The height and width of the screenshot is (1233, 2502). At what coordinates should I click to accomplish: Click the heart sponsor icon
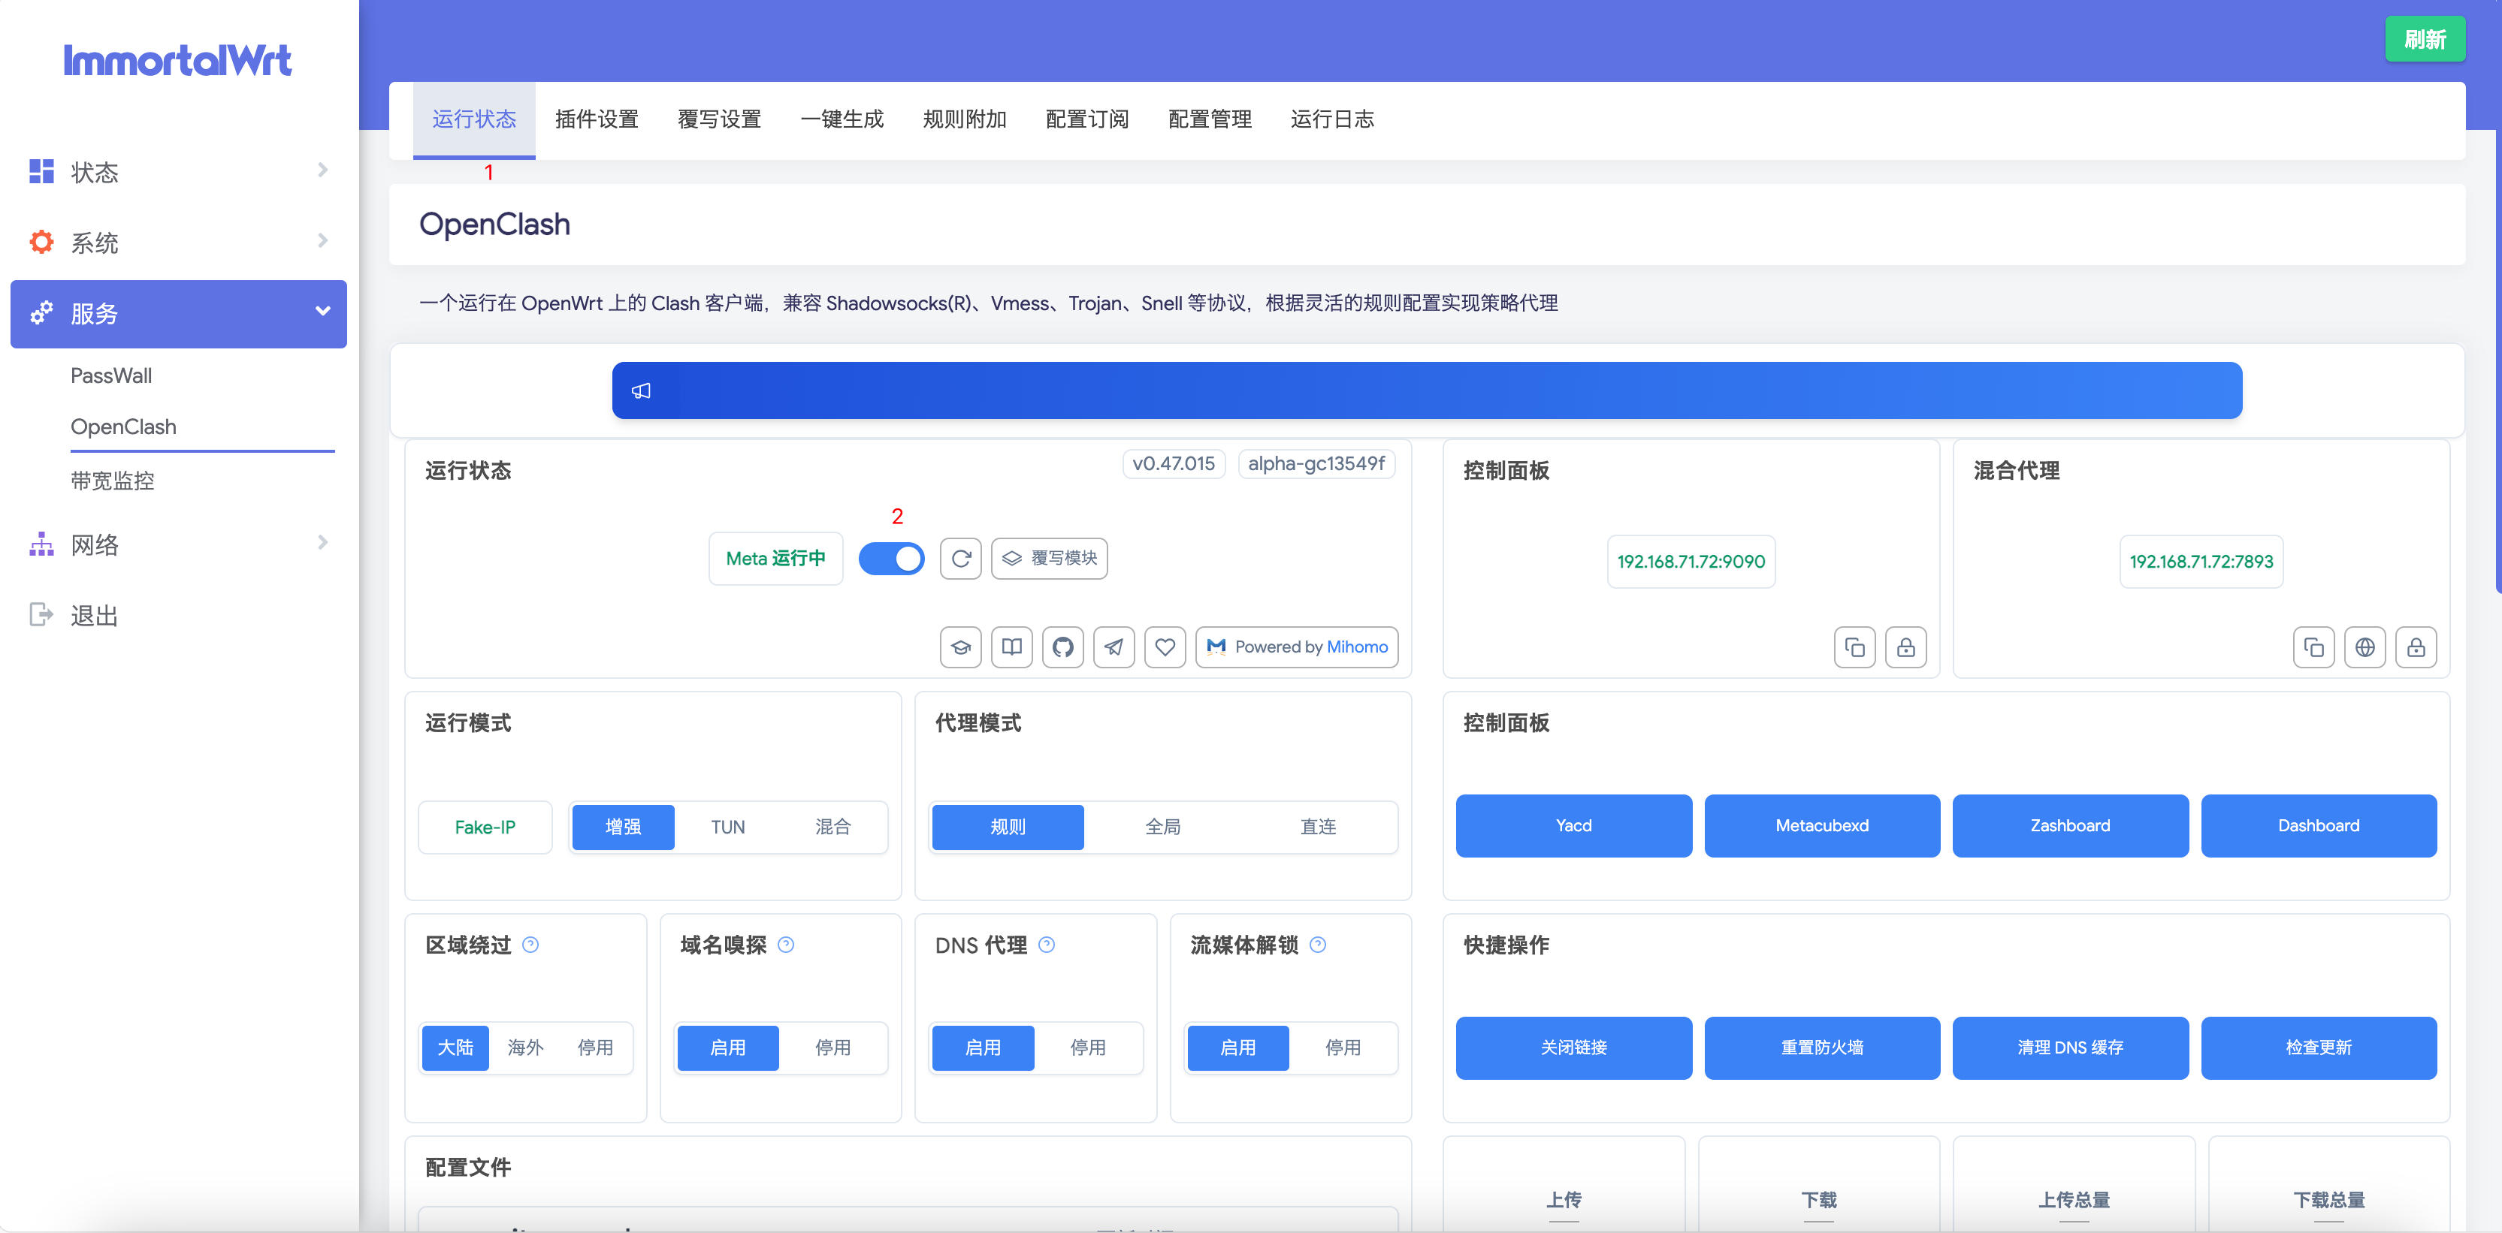pyautogui.click(x=1165, y=647)
